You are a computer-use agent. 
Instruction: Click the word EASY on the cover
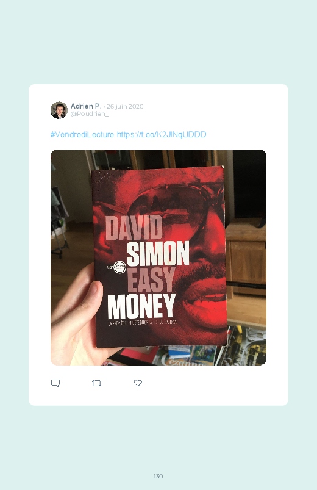151,280
